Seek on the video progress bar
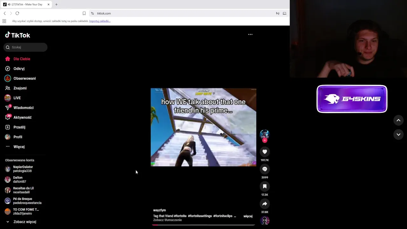The image size is (407, 229). click(203, 225)
